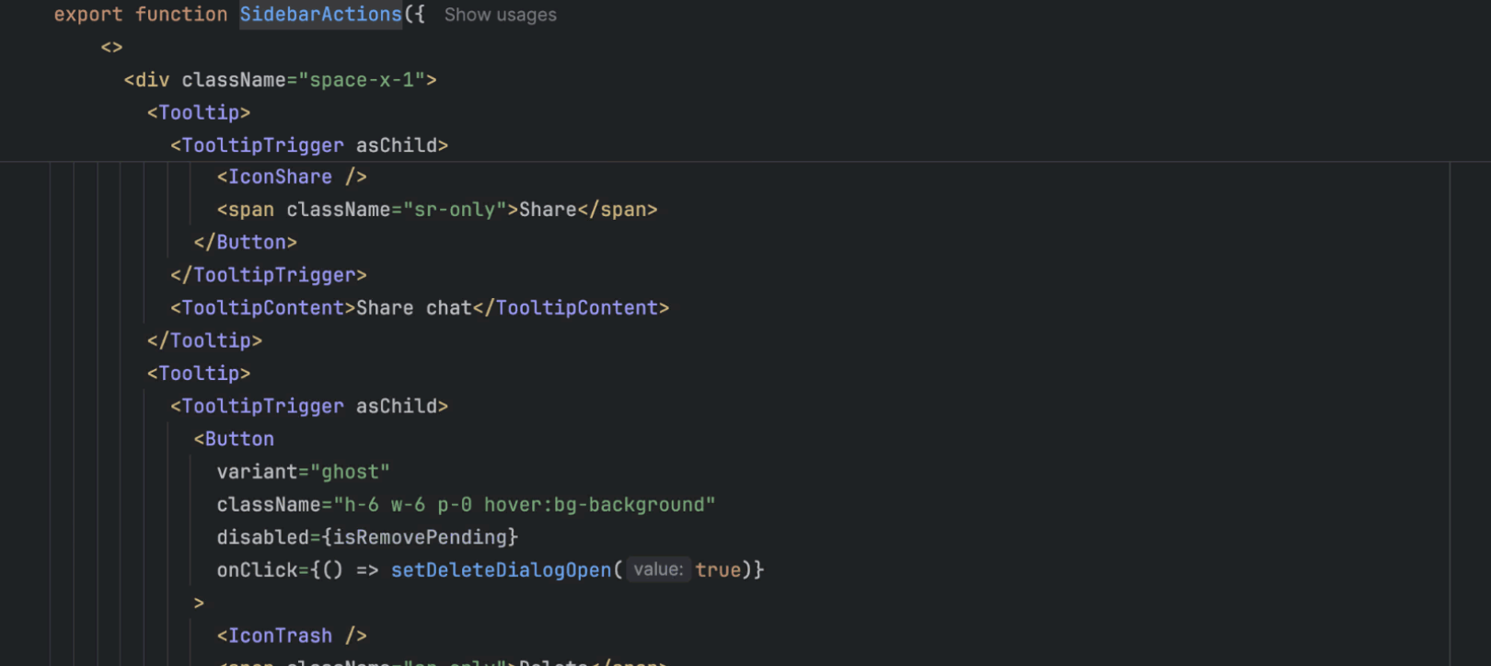Click the lone ">" closing the Button opening tag
This screenshot has height=666, width=1491.
pos(199,603)
